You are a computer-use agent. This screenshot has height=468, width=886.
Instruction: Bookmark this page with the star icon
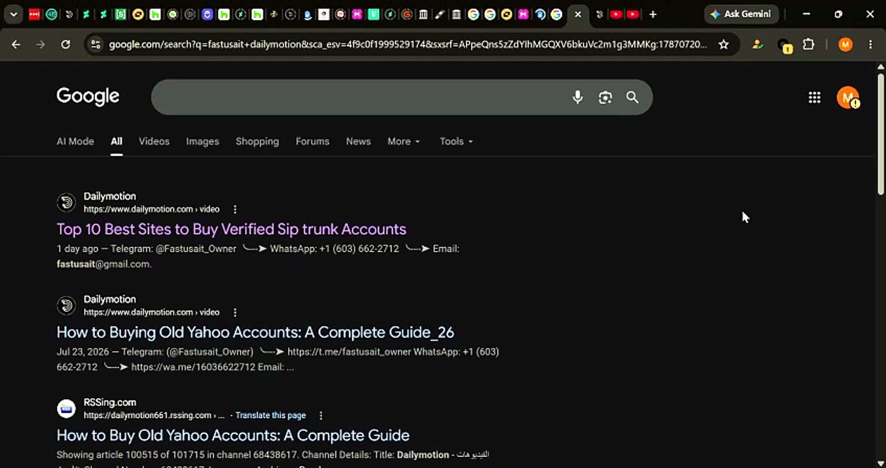pyautogui.click(x=723, y=44)
